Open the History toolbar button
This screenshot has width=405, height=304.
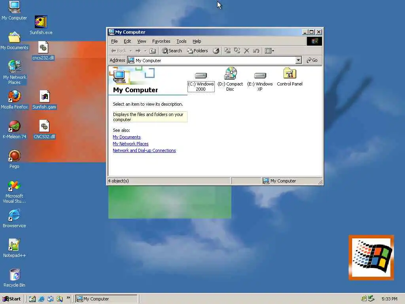click(216, 51)
